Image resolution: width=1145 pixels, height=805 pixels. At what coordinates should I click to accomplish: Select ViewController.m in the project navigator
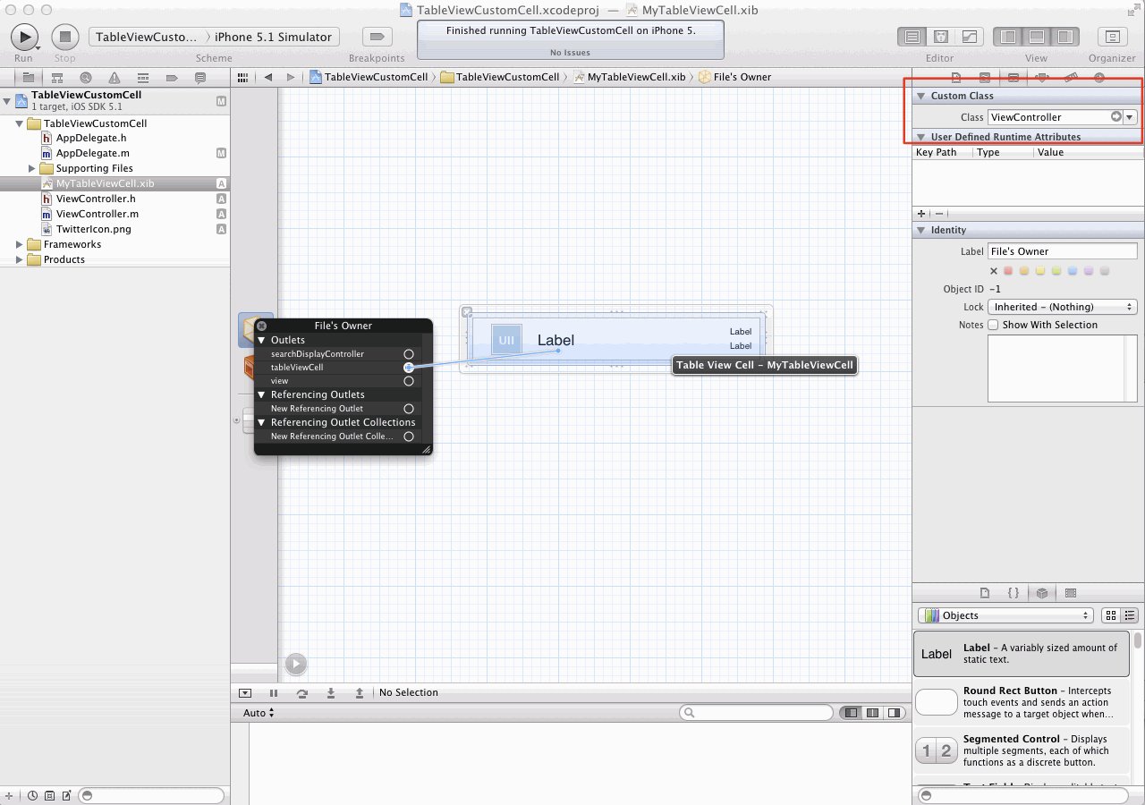[x=97, y=214]
